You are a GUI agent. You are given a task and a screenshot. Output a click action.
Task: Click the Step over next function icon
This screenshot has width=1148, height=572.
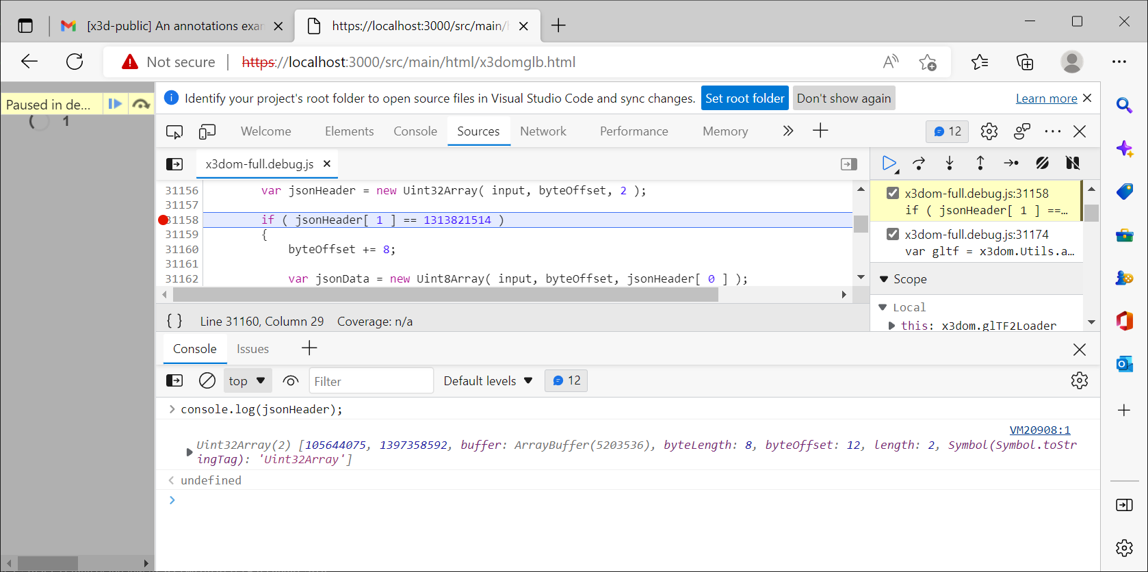(919, 163)
